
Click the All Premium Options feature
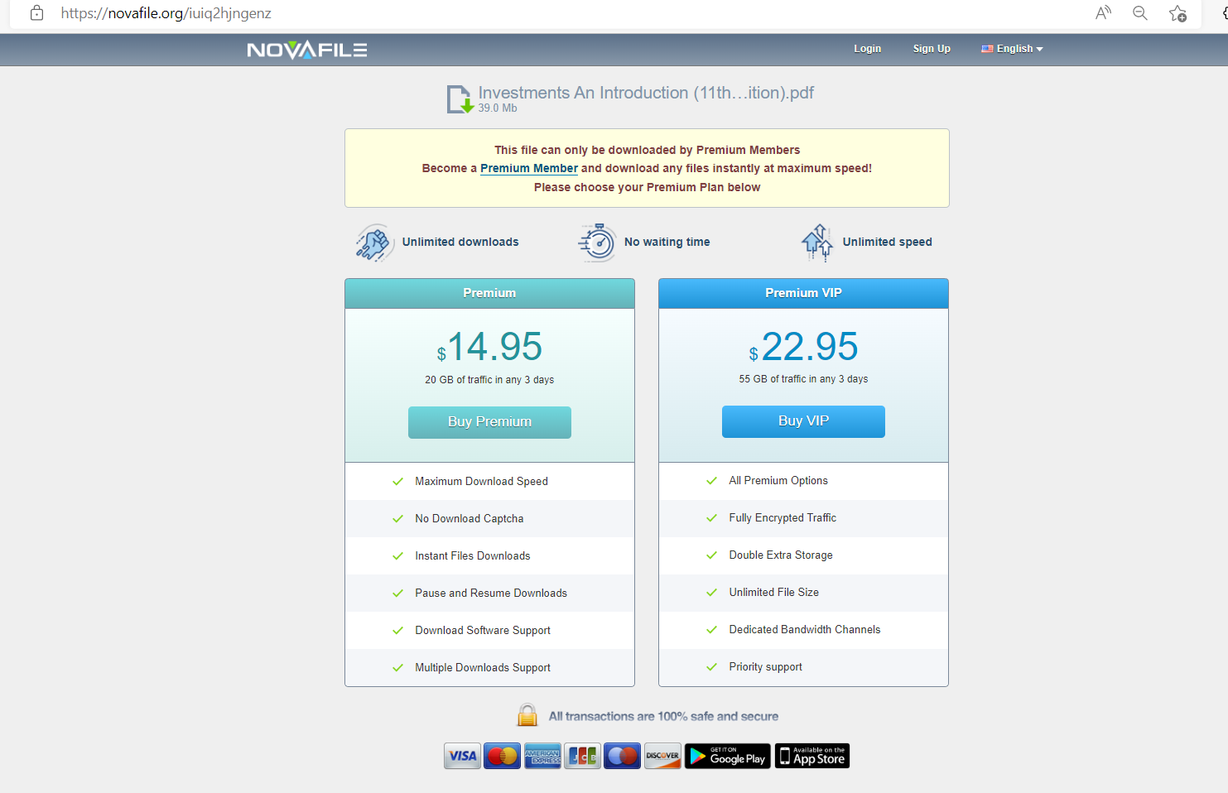(x=778, y=481)
